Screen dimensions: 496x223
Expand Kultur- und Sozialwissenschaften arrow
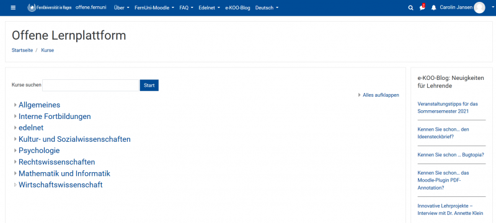point(15,139)
